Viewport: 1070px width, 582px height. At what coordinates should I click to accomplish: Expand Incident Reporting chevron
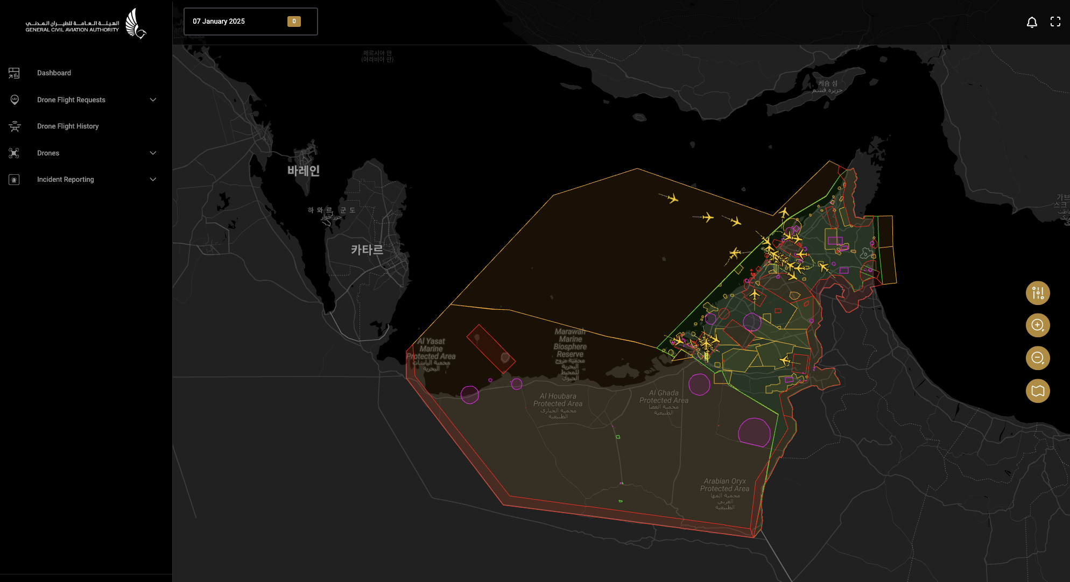(x=153, y=180)
